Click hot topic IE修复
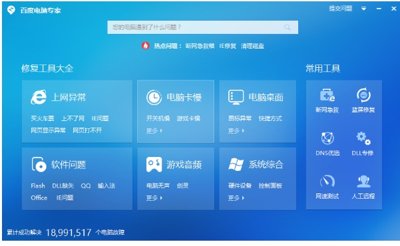The width and height of the screenshot is (400, 246). [x=228, y=46]
